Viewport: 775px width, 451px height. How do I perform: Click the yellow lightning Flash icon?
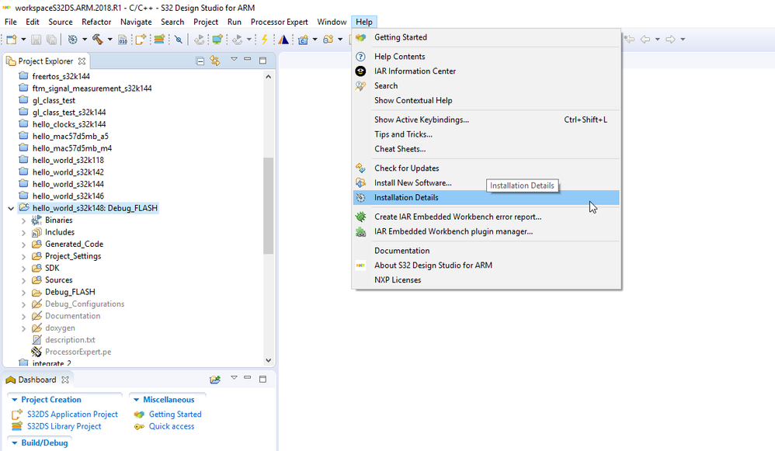point(265,40)
